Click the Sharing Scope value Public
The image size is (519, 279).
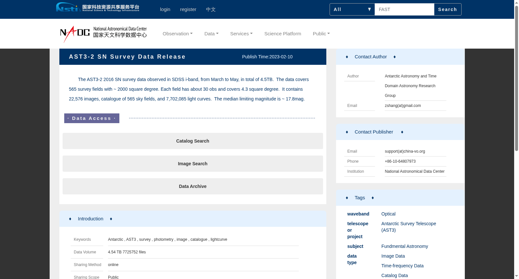113,277
